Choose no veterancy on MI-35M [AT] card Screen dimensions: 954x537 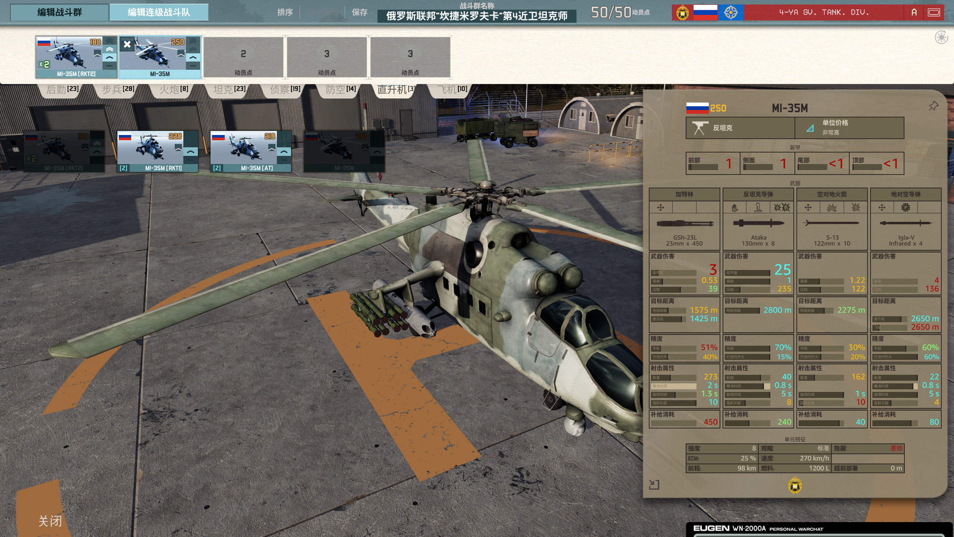(x=284, y=160)
